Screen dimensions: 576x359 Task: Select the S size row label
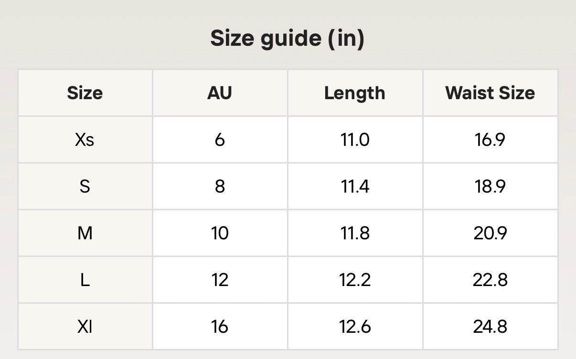[x=85, y=186]
